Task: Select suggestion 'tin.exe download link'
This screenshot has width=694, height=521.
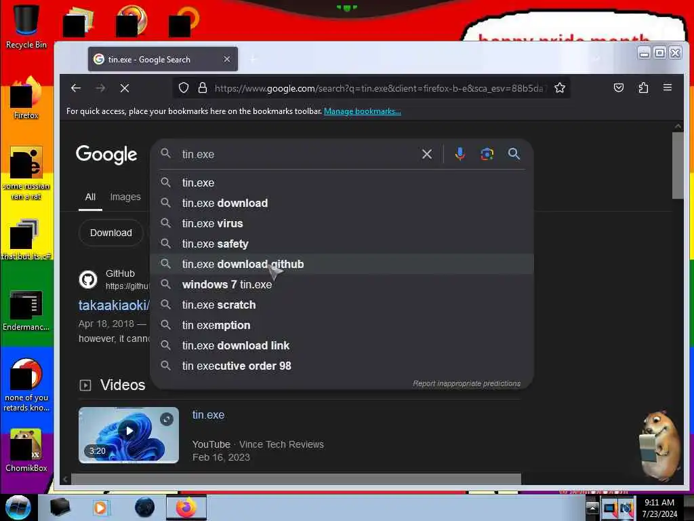Action: [342, 345]
